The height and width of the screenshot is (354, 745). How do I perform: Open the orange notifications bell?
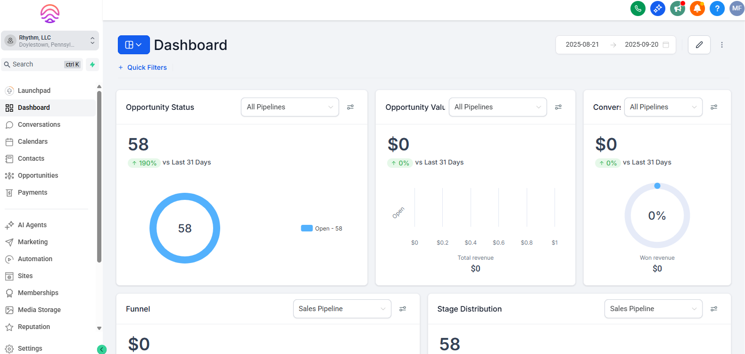(697, 8)
